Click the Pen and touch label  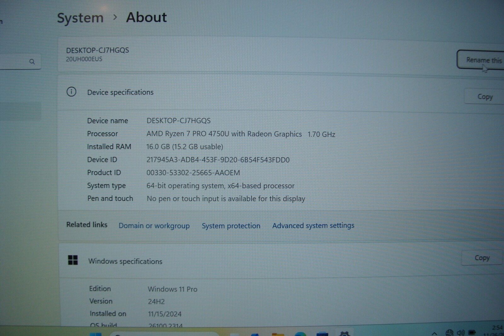(x=110, y=198)
